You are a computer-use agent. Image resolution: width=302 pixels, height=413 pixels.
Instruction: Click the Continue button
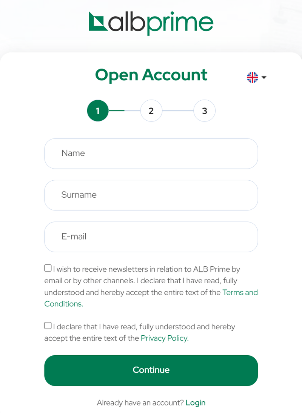coord(151,371)
